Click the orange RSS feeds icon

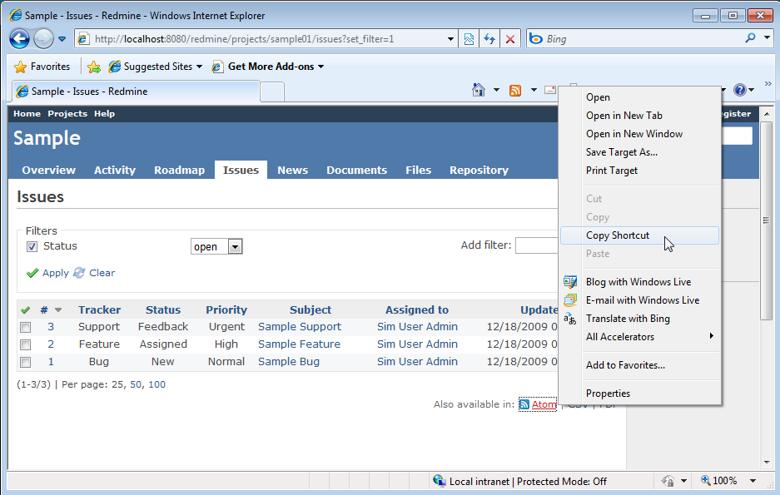click(515, 91)
